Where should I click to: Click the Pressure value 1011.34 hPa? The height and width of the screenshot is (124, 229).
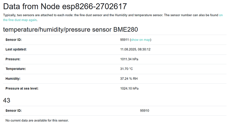click(129, 59)
